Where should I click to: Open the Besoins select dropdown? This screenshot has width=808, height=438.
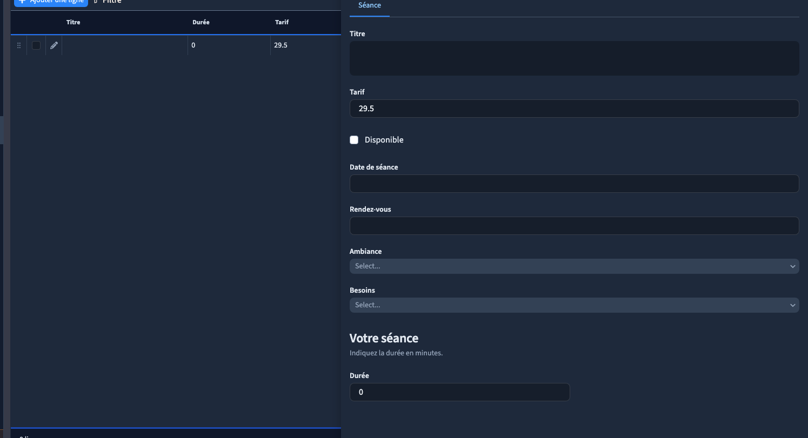point(574,305)
